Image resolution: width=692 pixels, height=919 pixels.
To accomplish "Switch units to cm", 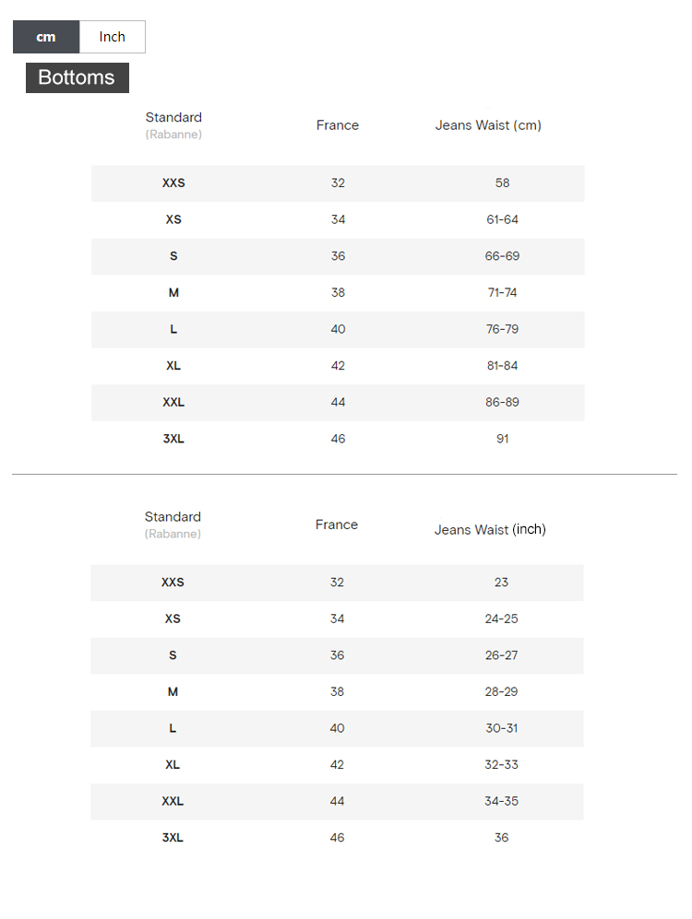I will pyautogui.click(x=46, y=37).
